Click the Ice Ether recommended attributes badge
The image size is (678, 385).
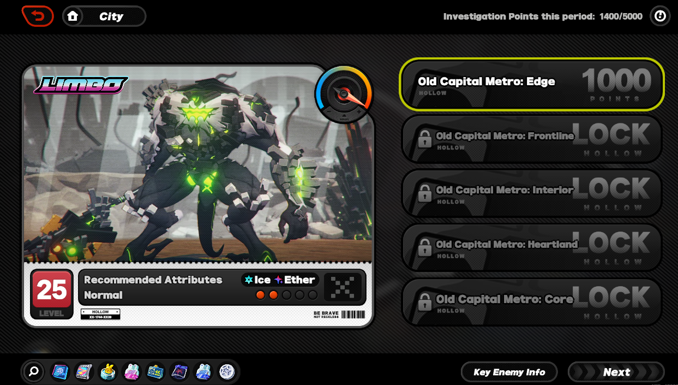pos(280,280)
